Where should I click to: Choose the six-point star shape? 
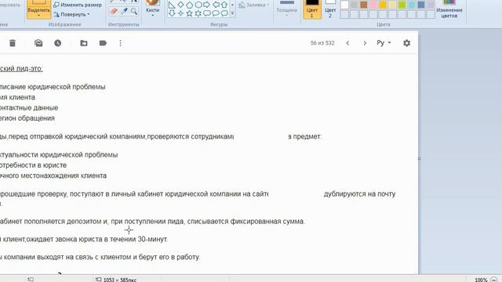(x=198, y=13)
